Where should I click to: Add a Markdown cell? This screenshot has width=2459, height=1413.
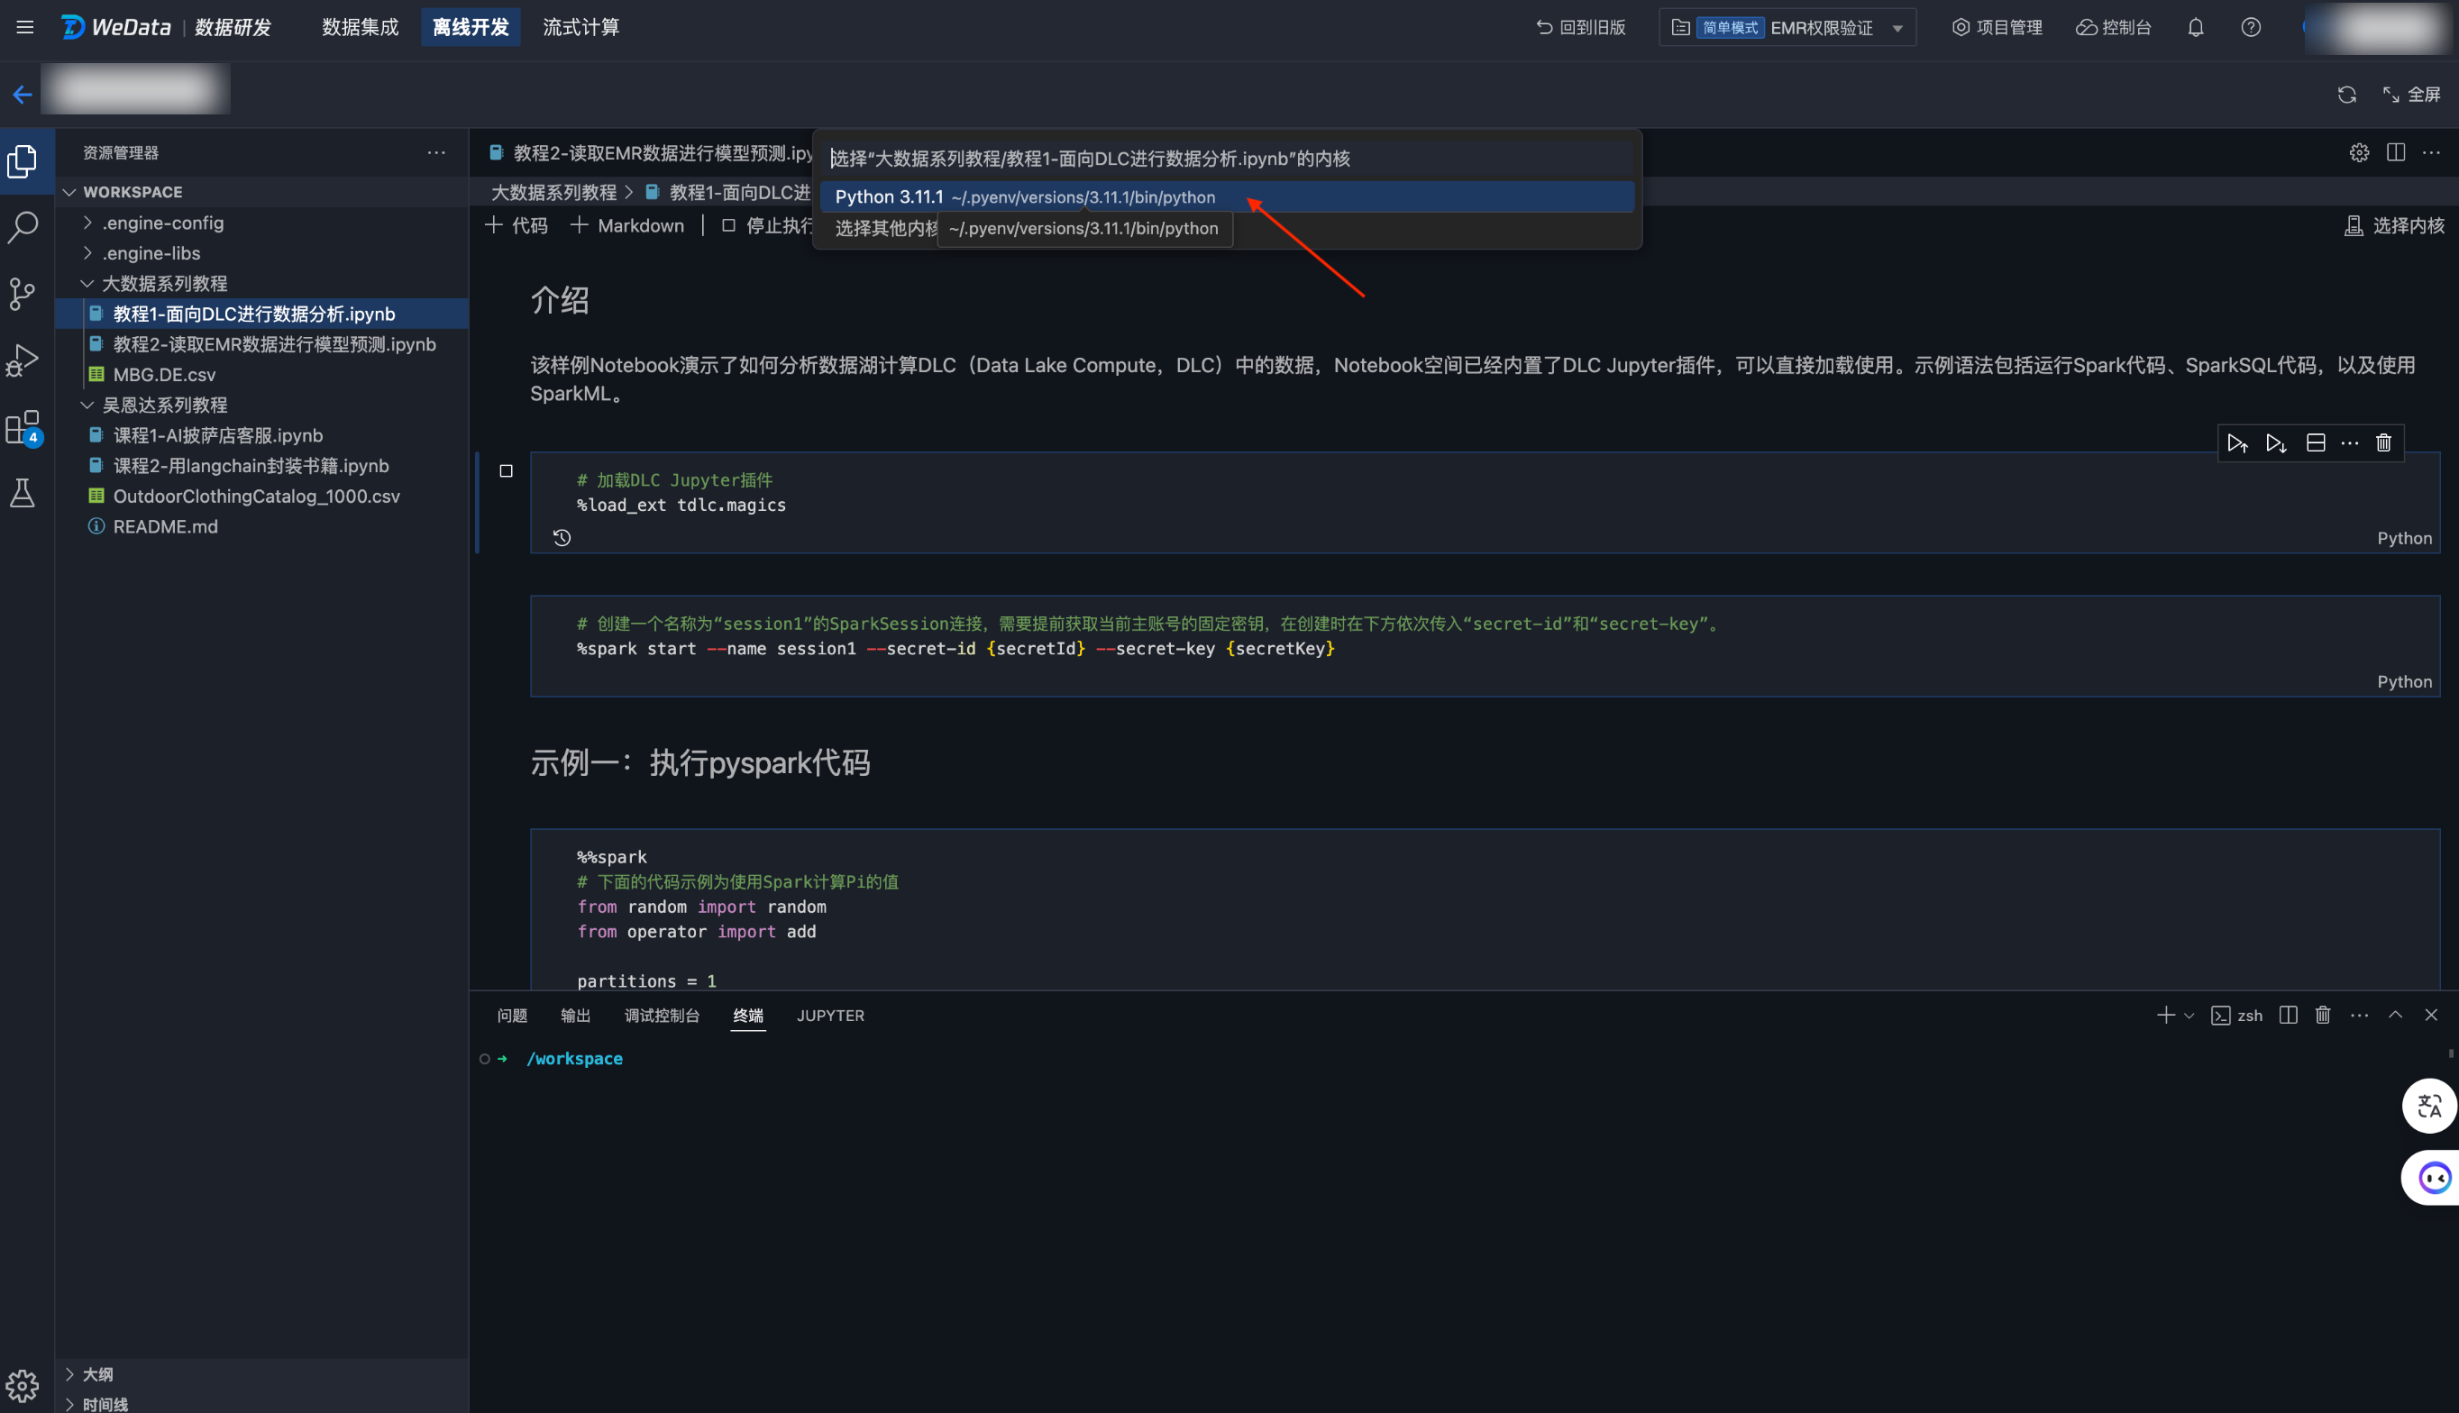point(628,225)
